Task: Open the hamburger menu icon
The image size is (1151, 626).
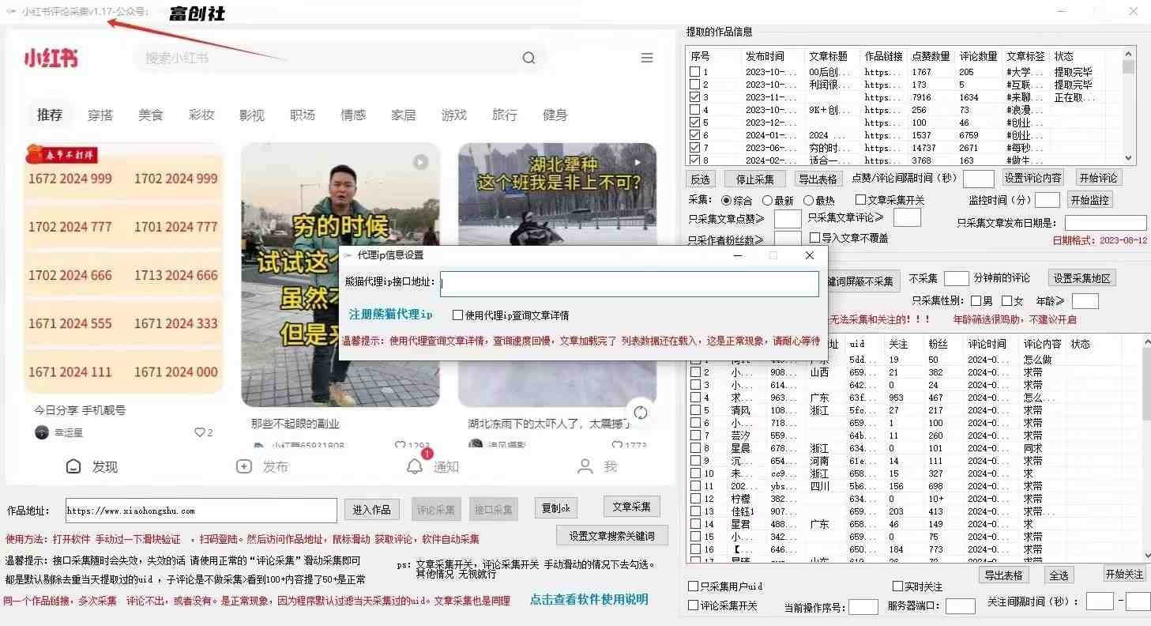Action: [x=647, y=57]
